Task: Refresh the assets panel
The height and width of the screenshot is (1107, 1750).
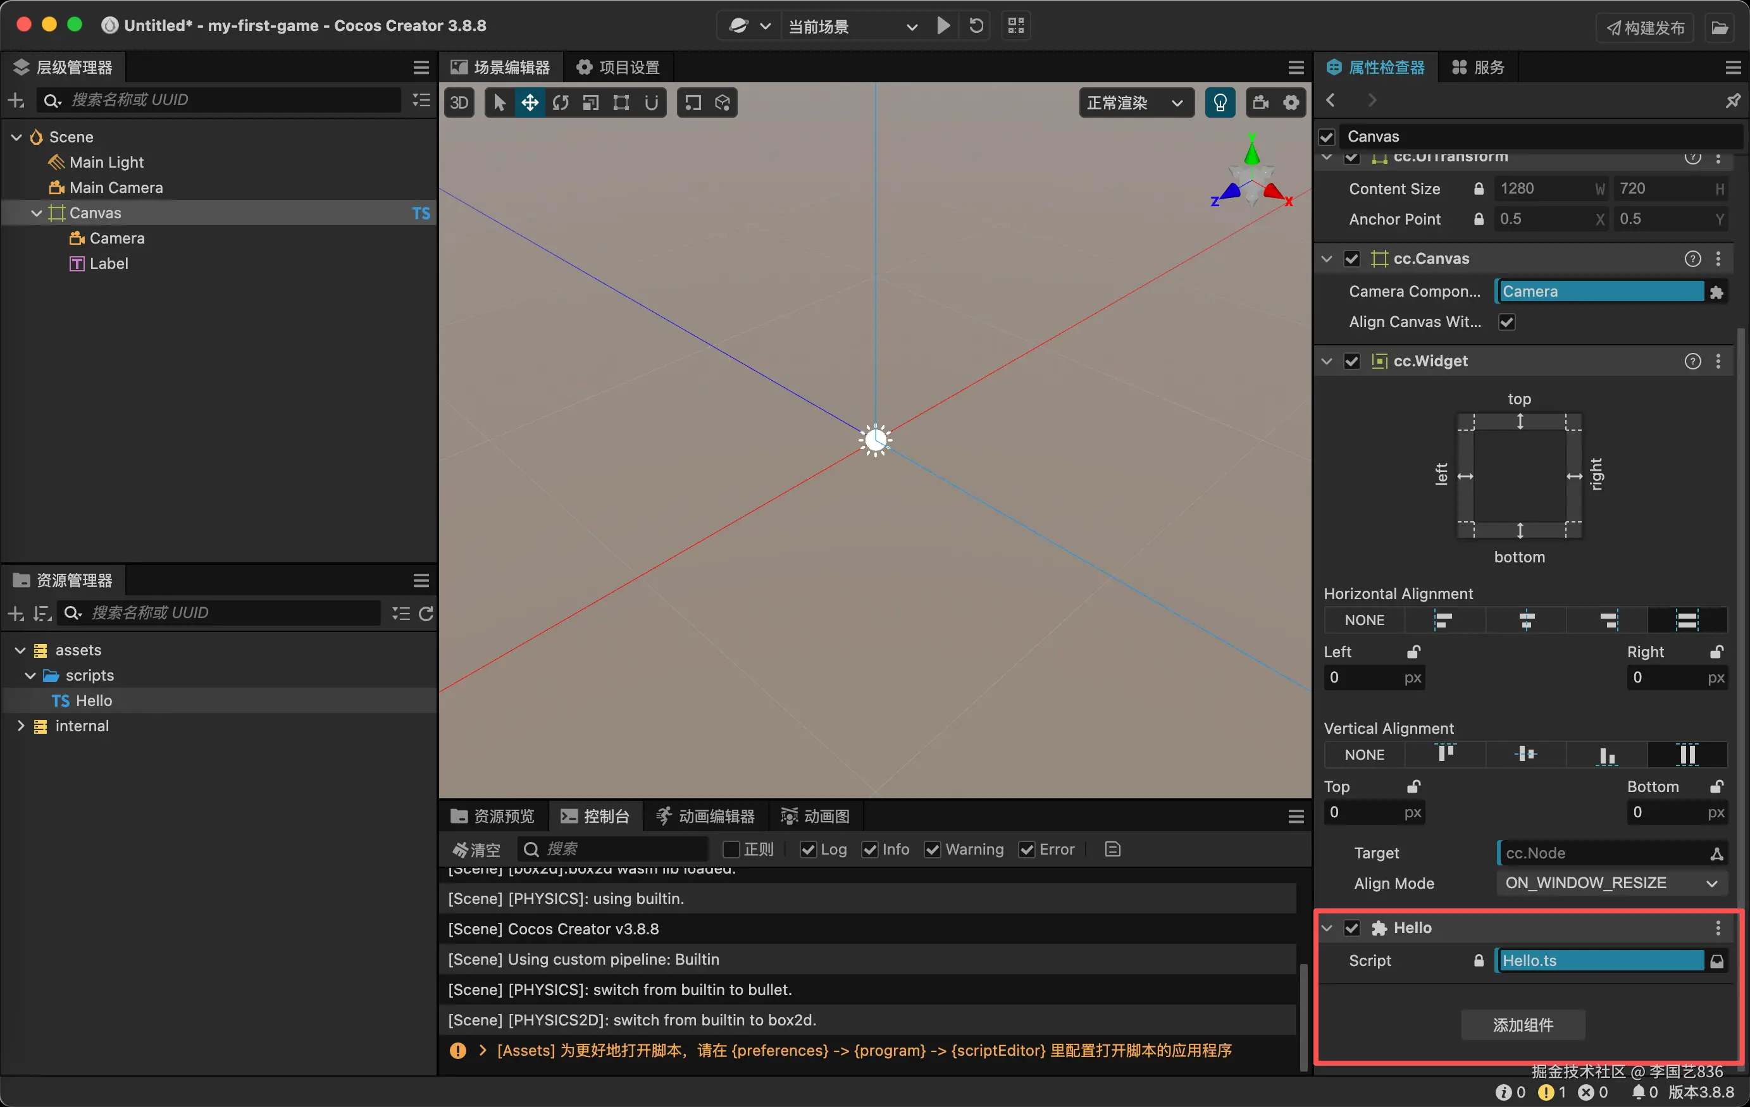Action: point(426,614)
